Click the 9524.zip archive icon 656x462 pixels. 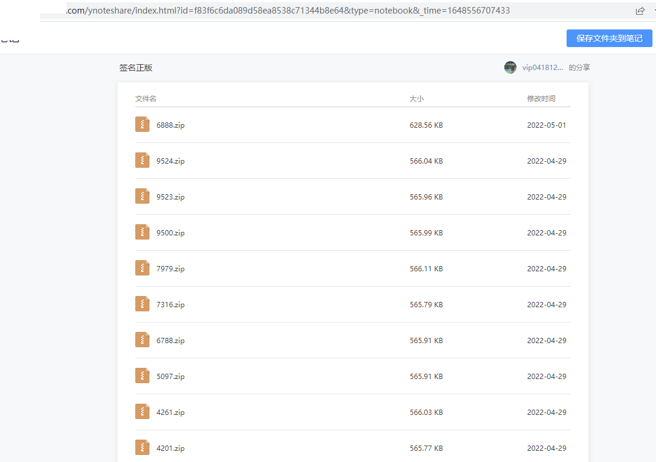[142, 160]
